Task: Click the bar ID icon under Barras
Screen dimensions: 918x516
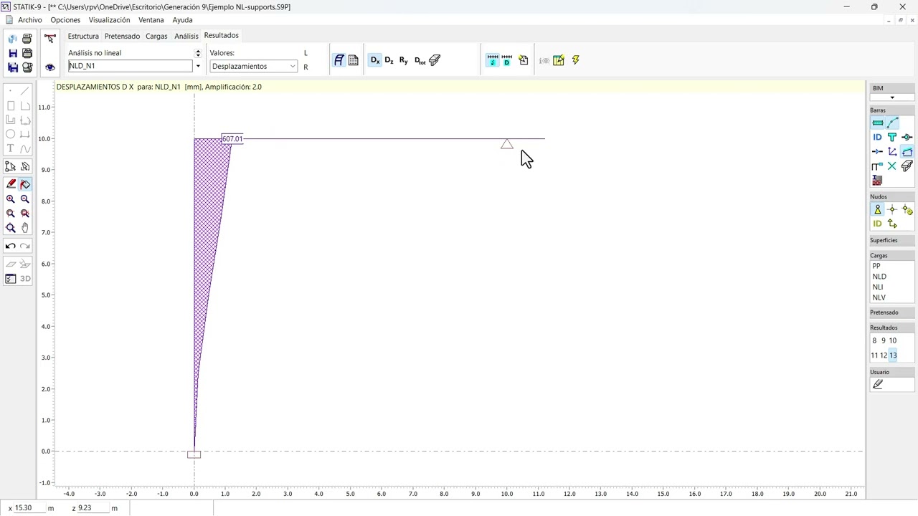Action: 877,137
